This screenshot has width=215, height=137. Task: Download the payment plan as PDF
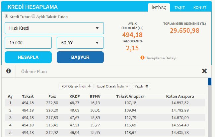(x=76, y=86)
